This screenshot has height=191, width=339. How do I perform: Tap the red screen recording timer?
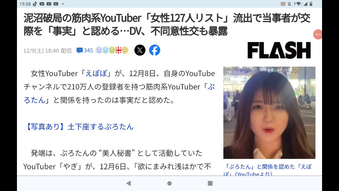coord(317,34)
